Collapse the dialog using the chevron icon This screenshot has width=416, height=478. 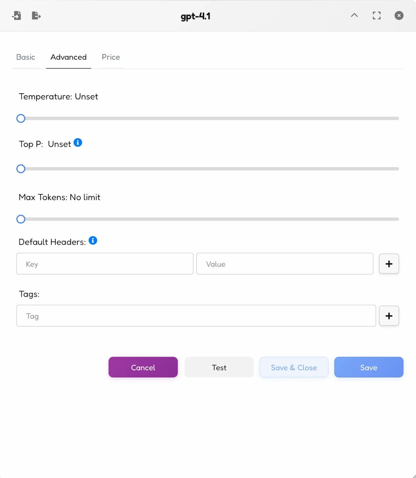point(354,15)
